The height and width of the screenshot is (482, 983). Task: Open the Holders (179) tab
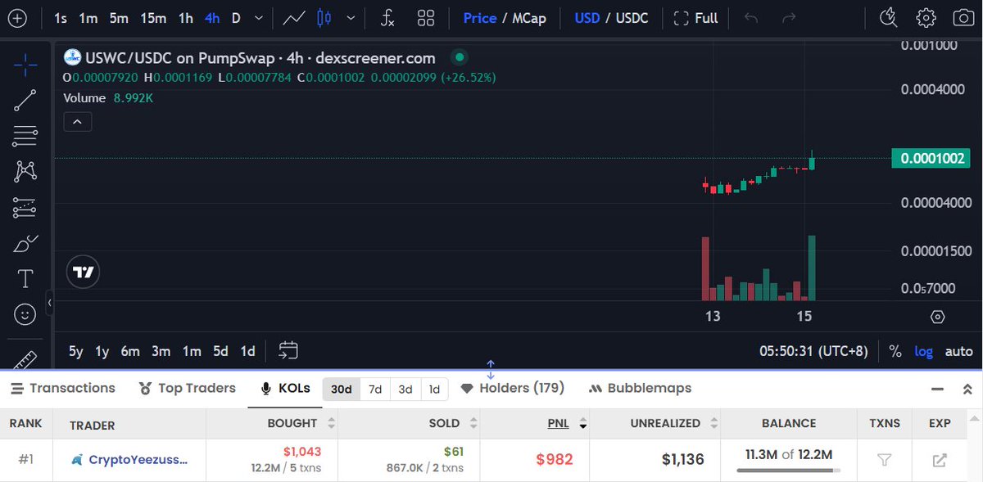[x=513, y=388]
